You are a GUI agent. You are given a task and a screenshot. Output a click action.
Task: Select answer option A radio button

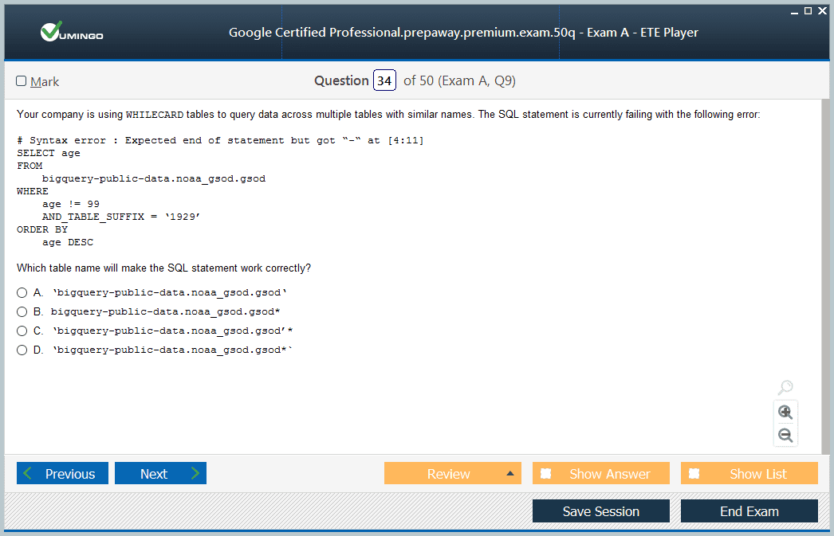(x=22, y=293)
